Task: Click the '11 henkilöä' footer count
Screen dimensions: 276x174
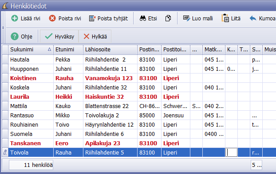Action: (31, 165)
